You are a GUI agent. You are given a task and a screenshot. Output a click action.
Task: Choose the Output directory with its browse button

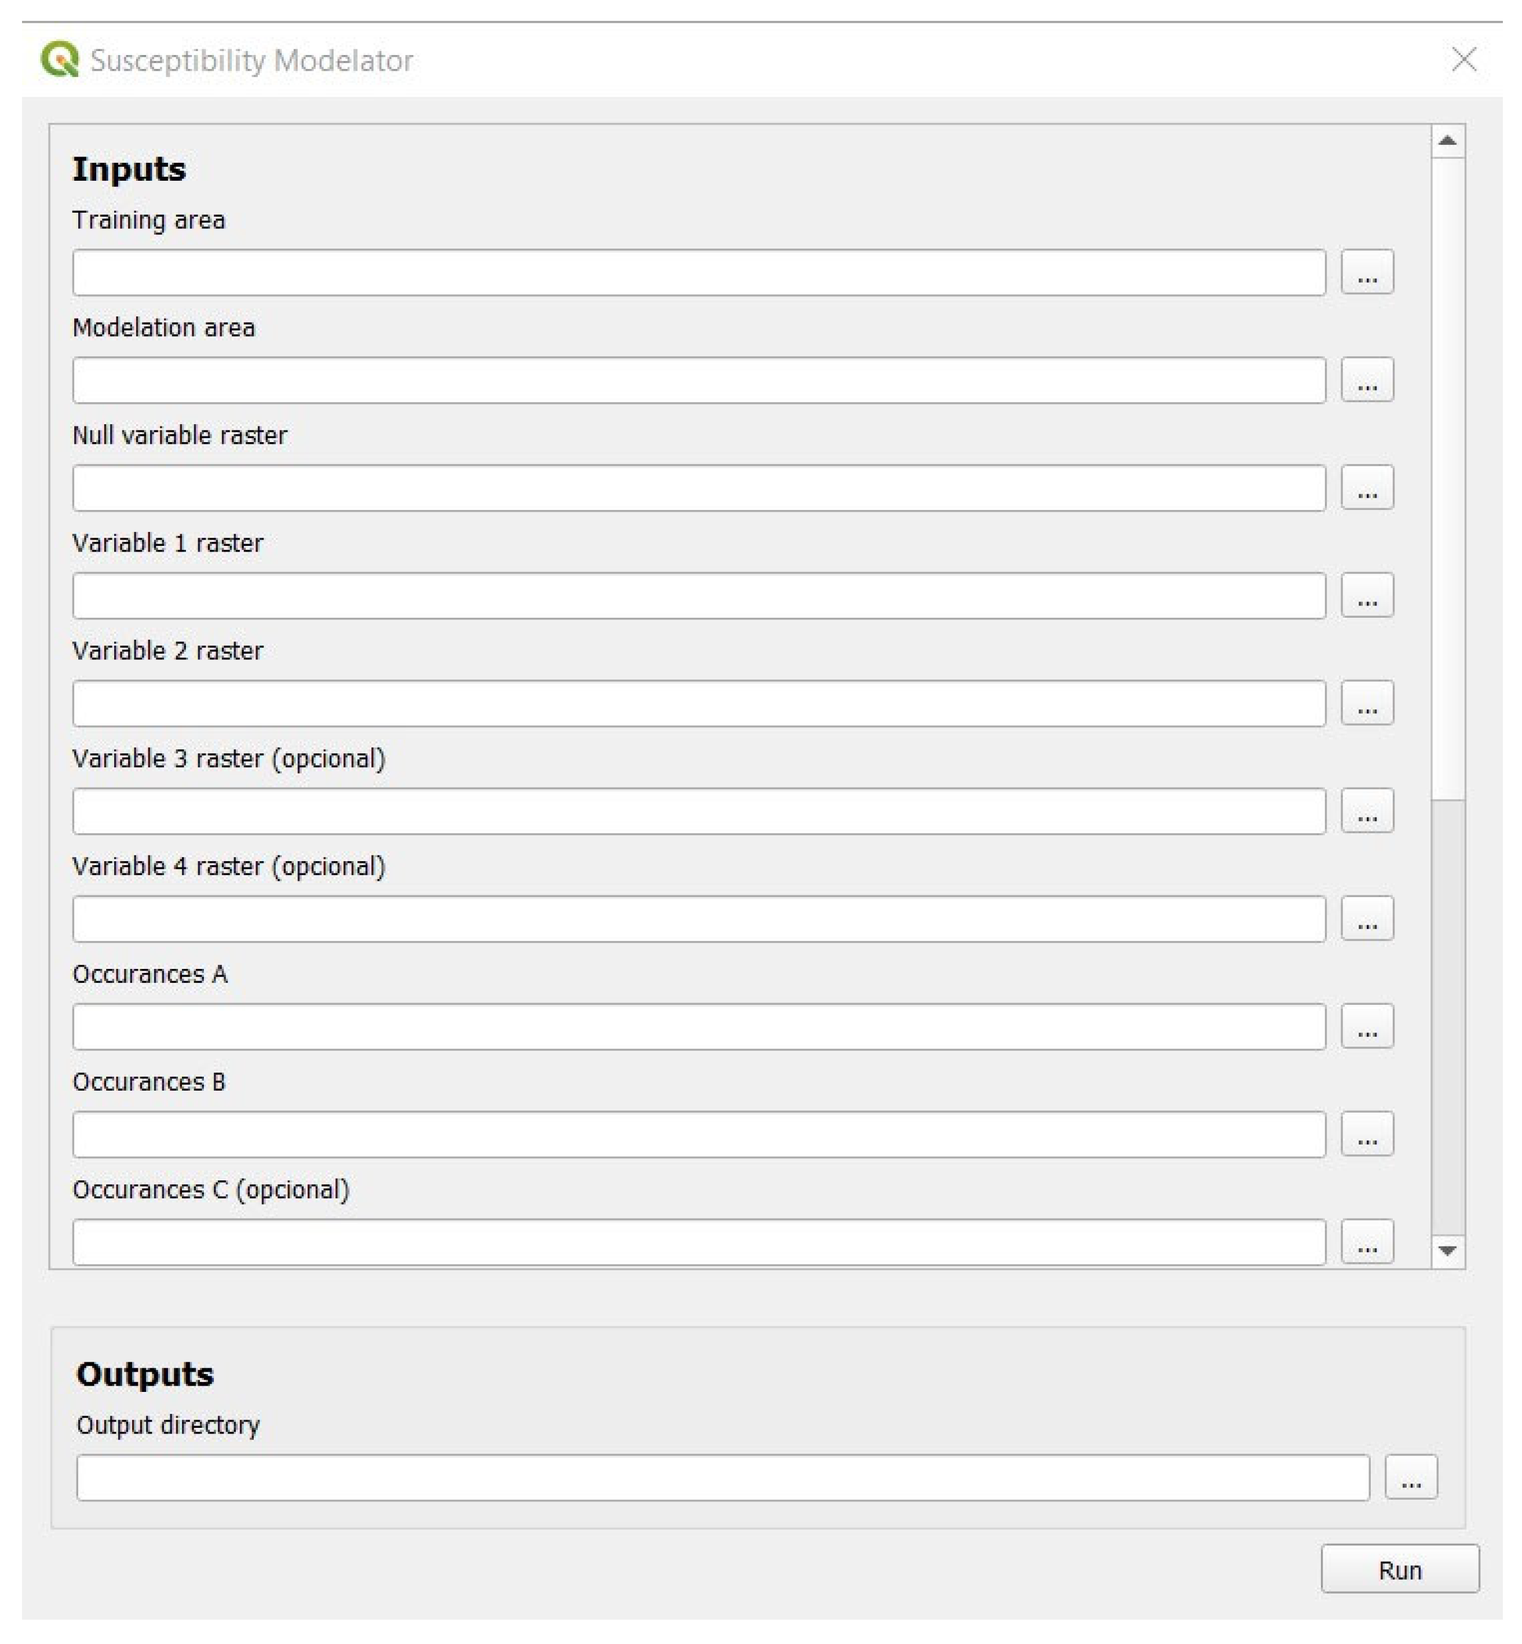pyautogui.click(x=1411, y=1478)
